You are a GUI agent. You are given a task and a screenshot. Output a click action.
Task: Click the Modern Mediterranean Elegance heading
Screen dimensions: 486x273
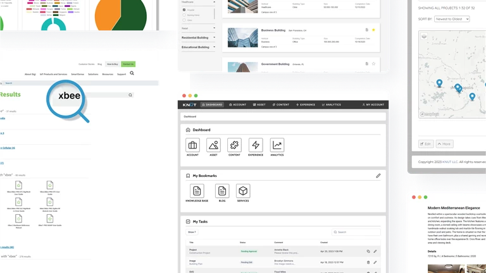(454, 208)
